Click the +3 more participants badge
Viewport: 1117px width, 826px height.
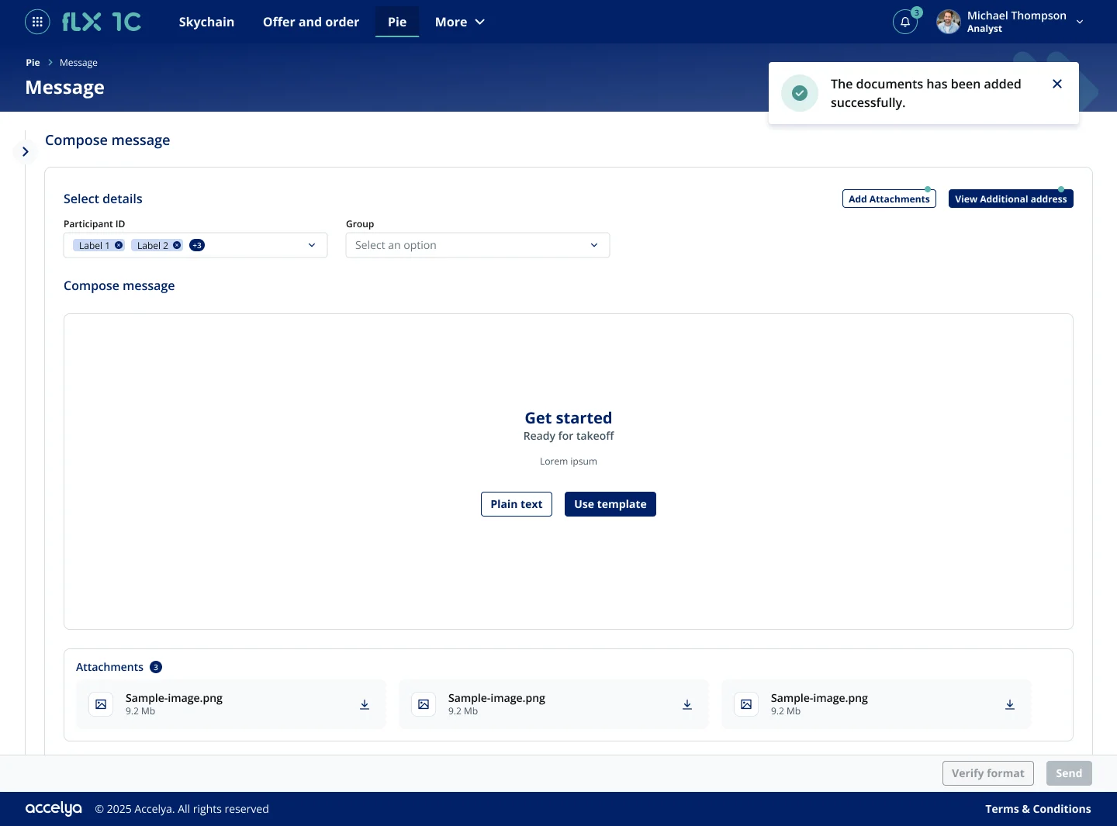(x=197, y=245)
